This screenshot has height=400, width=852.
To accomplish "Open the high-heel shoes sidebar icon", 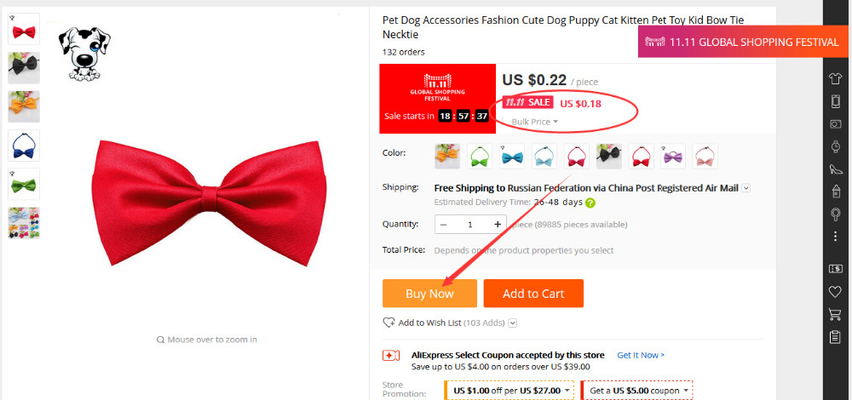I will tap(835, 169).
